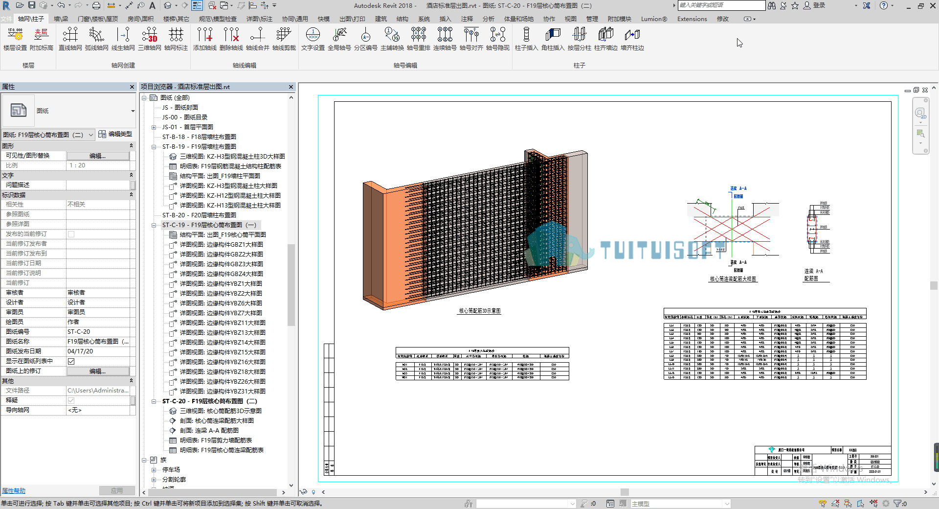Click the search keyword input field

pos(721,5)
